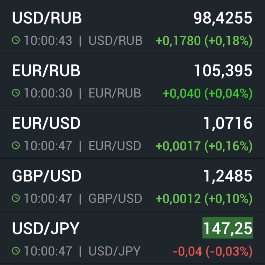Screen dimensions: 265x265
Task: Open the EUR/RUB currency pair
Action: [x=46, y=71]
